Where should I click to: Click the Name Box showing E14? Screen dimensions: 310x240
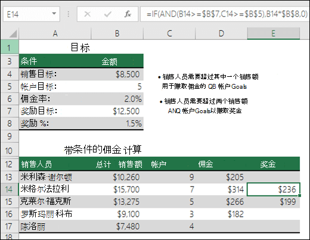[32, 14]
